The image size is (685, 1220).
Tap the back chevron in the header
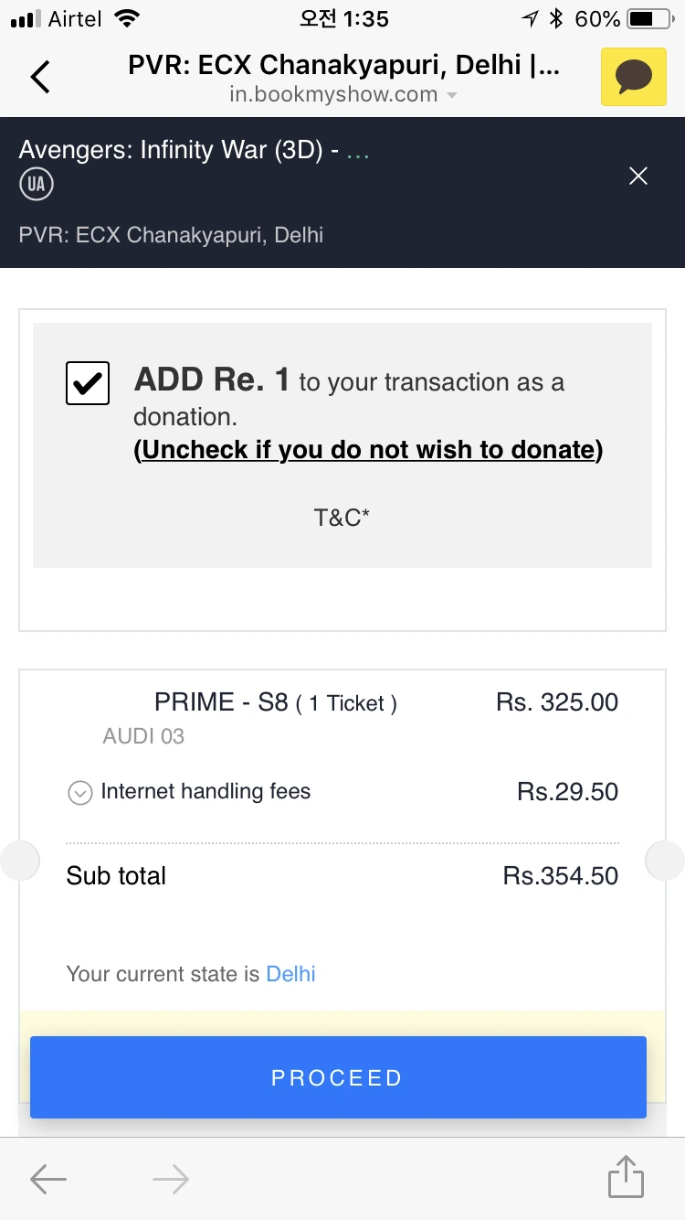coord(40,77)
